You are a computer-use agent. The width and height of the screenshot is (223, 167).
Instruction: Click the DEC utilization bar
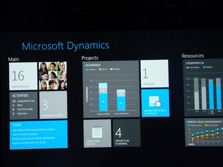pos(204,94)
